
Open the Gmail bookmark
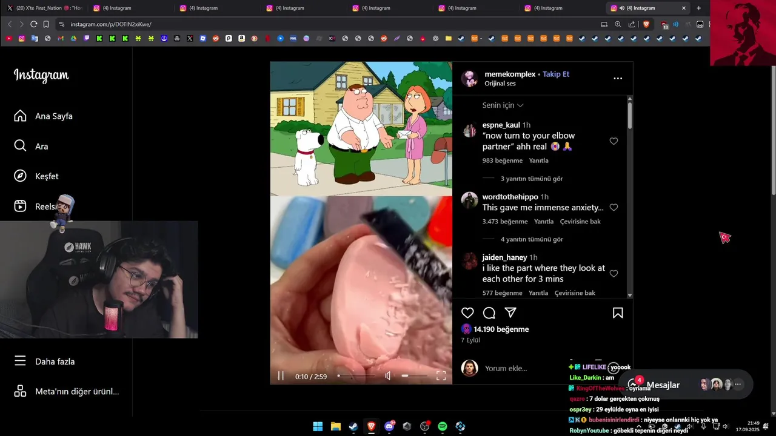click(x=61, y=38)
